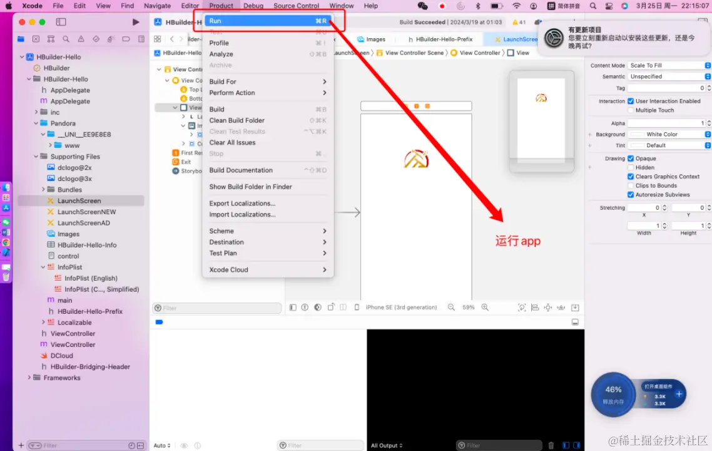
Task: Open Add New Constraints icon
Action: coord(548,308)
